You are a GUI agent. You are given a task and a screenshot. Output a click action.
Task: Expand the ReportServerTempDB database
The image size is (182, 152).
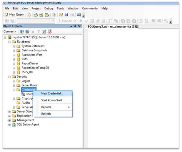pyautogui.click(x=14, y=68)
